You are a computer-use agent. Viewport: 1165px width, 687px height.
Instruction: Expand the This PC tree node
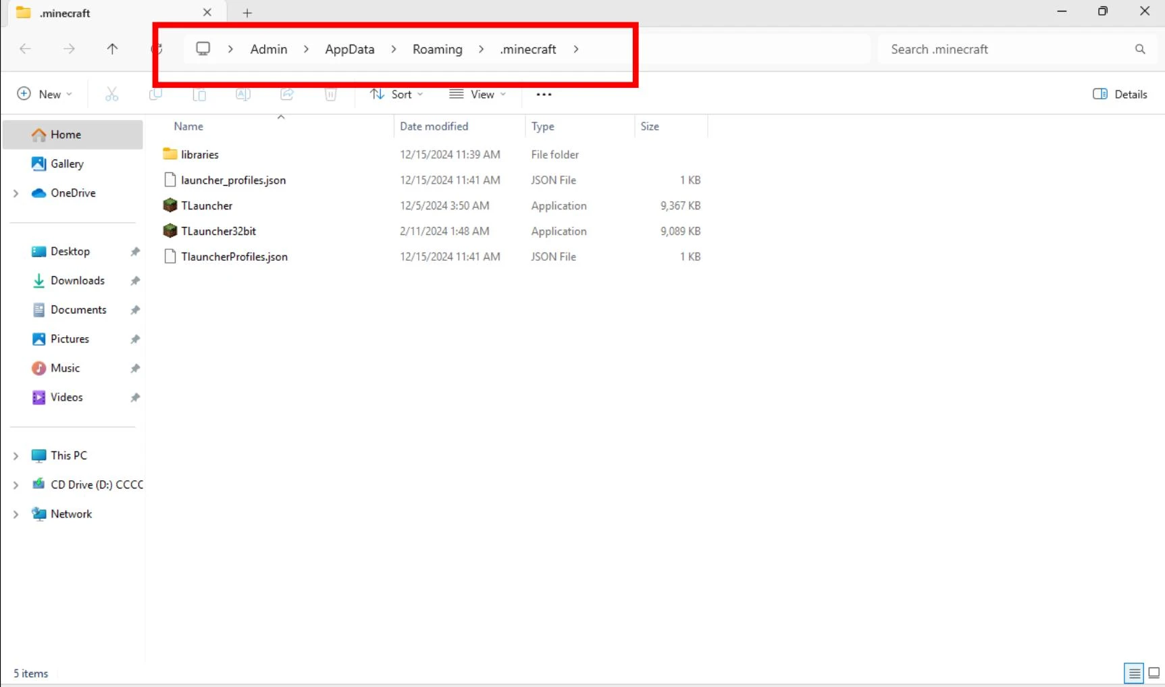(16, 456)
